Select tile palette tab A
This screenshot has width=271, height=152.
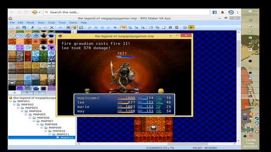[x=15, y=93]
